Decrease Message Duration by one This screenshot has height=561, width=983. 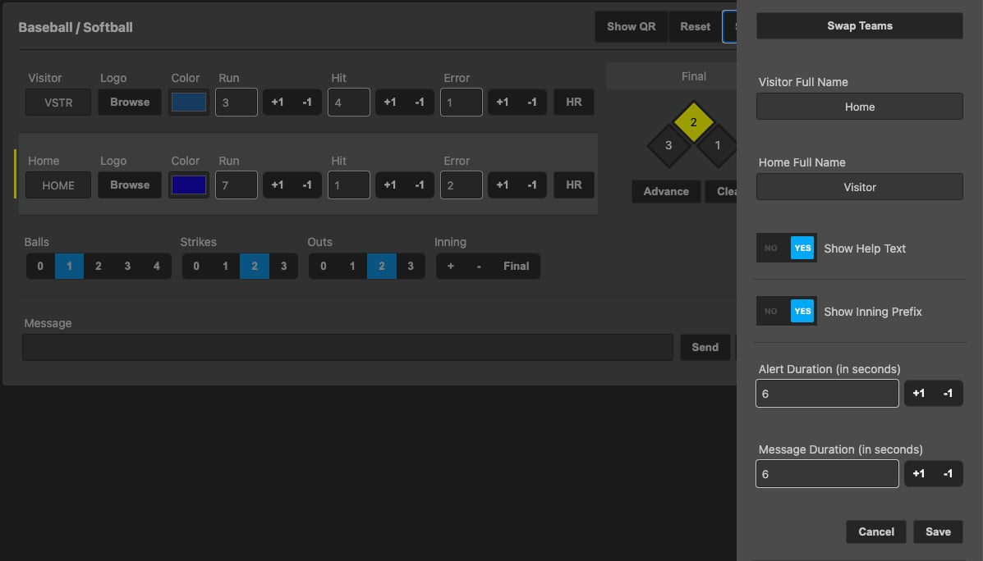[x=948, y=474]
